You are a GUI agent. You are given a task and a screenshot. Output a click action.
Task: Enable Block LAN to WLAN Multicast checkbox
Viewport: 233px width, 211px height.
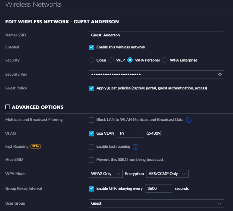coord(91,120)
